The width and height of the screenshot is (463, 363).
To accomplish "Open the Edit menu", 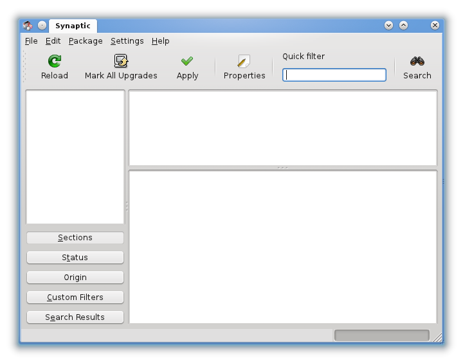I will (x=53, y=41).
